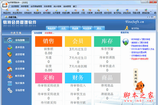Viewport: 158px width, 105px height.
Task: Click 采购进货 toolbar icon
Action: [x=28, y=12]
